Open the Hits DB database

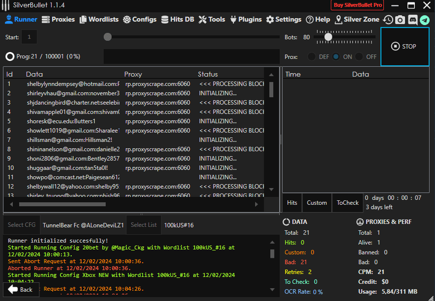point(177,20)
